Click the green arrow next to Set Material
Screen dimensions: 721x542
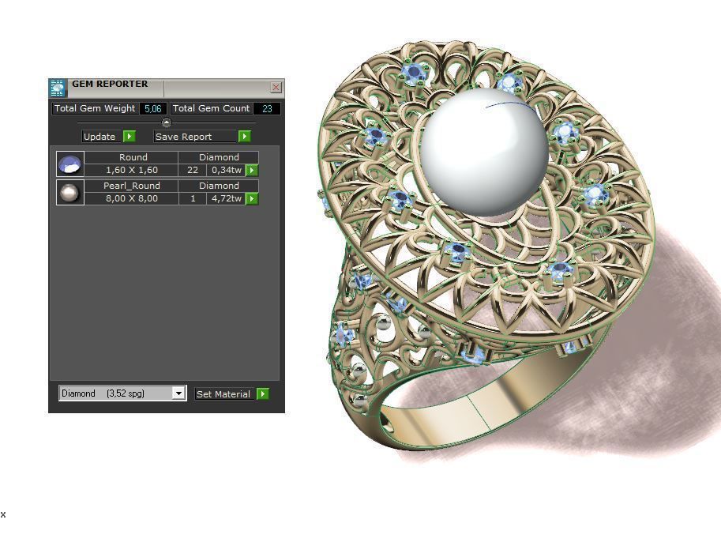[262, 393]
